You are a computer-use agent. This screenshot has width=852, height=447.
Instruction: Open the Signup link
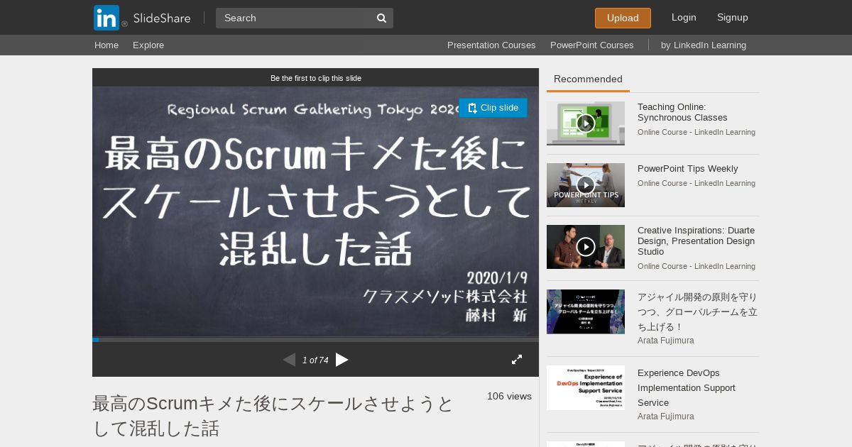(x=733, y=18)
